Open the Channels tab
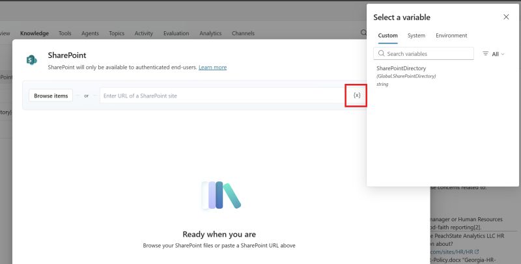 click(243, 33)
